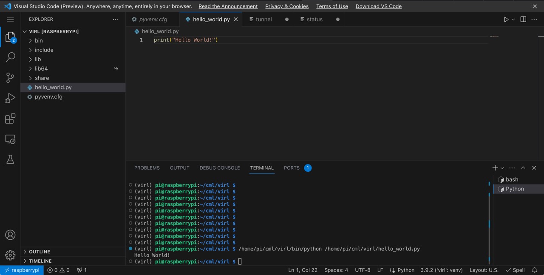Change indentation via Spaces: 4
Image resolution: width=544 pixels, height=275 pixels.
point(336,270)
